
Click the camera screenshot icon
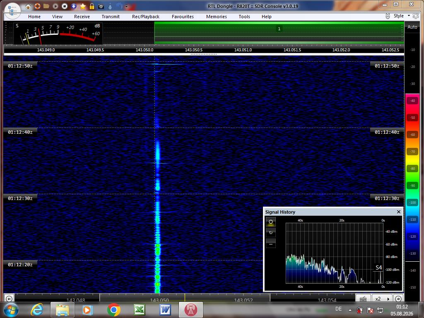(x=101, y=6)
